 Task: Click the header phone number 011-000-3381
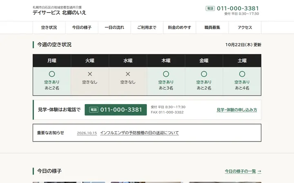click(238, 9)
